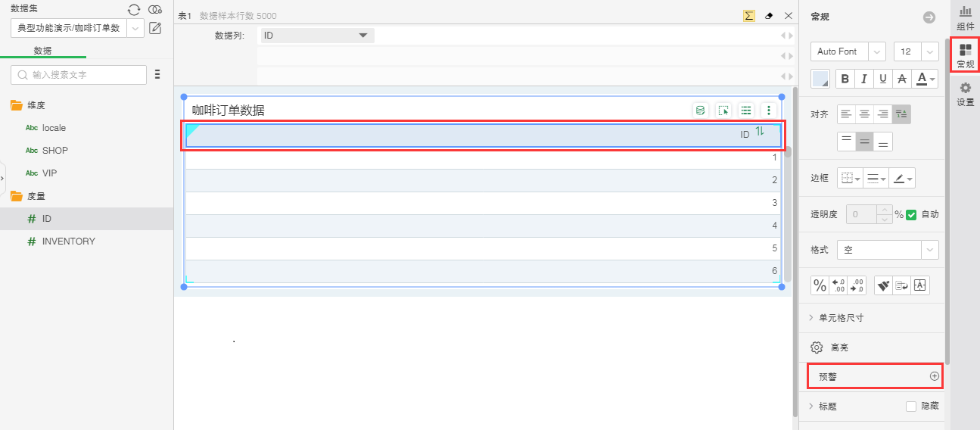Apply bold text formatting

click(845, 79)
